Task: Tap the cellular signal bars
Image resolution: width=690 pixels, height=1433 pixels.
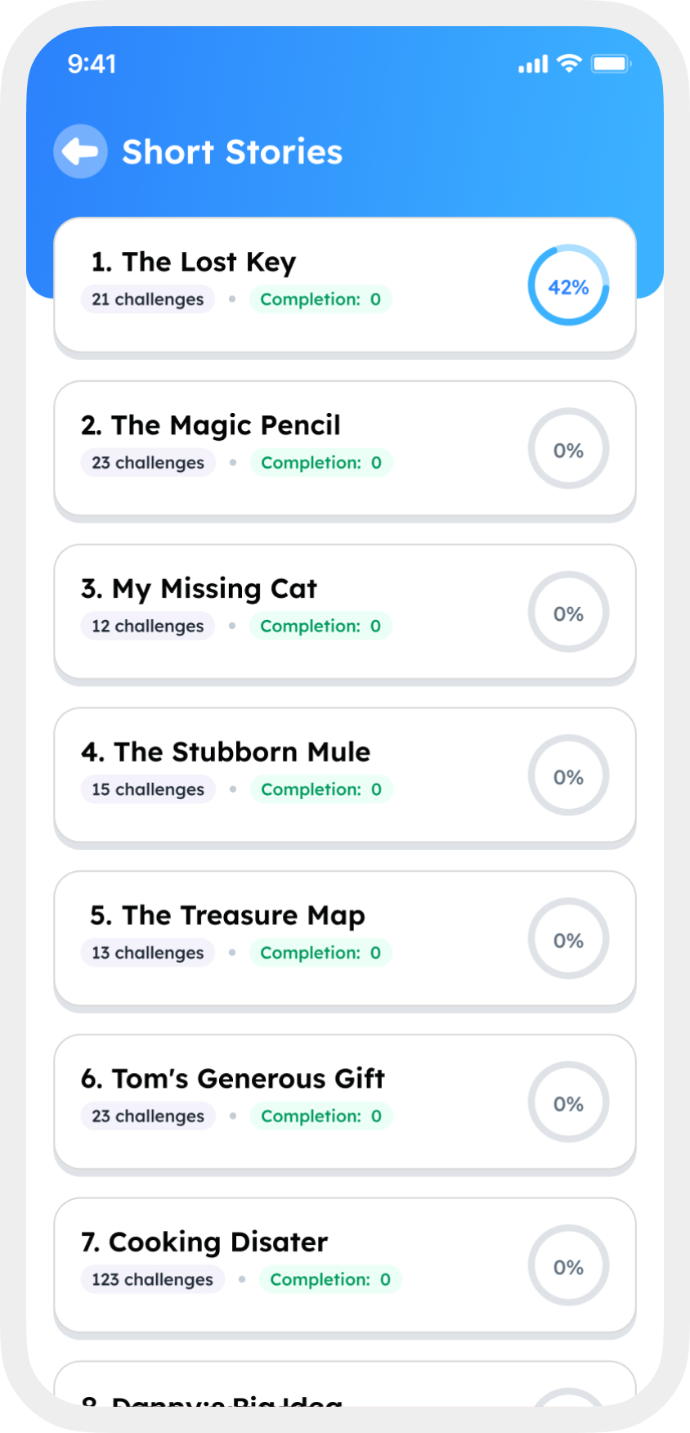Action: pyautogui.click(x=533, y=65)
